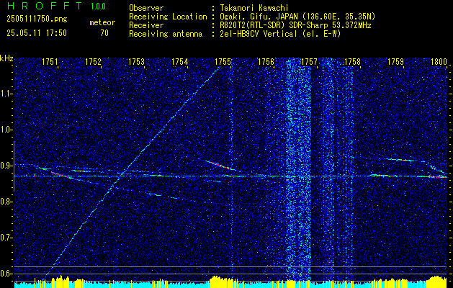The image size is (453, 288).
Task: Click the Receiver field label
Action: (146, 25)
